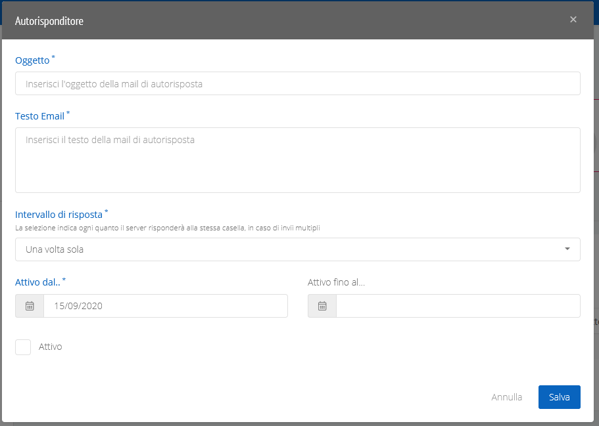The width and height of the screenshot is (599, 426).
Task: Focus the Testo Email text area
Action: pyautogui.click(x=298, y=160)
